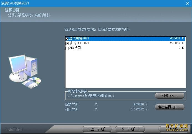Click the 0 K size value
This screenshot has height=134, width=192.
tap(181, 48)
